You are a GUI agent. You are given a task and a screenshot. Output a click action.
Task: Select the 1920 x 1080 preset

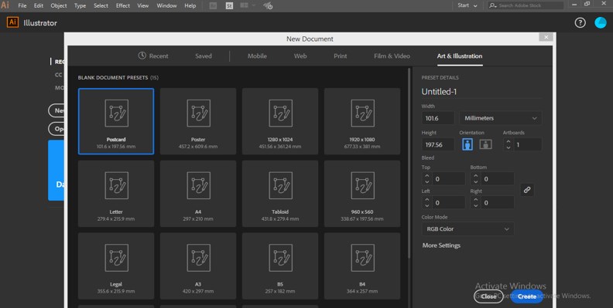362,121
